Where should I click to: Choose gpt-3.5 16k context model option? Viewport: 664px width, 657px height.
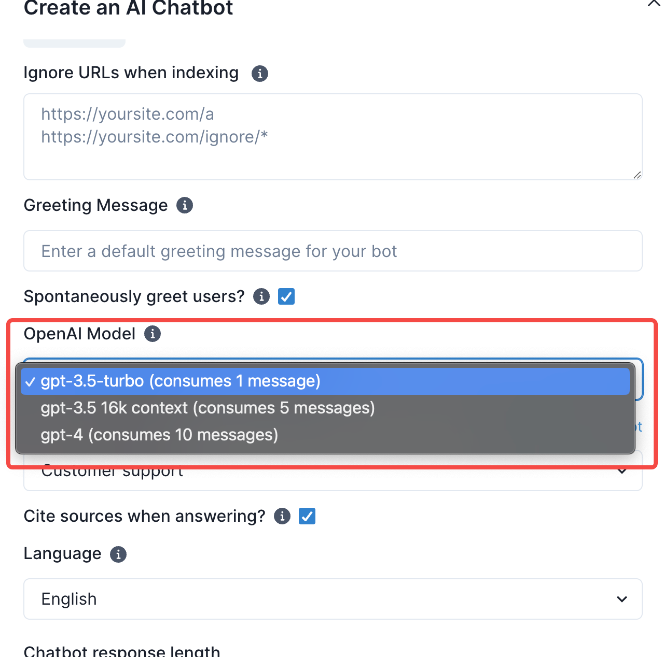(208, 408)
